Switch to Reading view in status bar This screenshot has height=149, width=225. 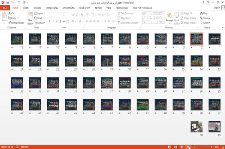coord(181,147)
